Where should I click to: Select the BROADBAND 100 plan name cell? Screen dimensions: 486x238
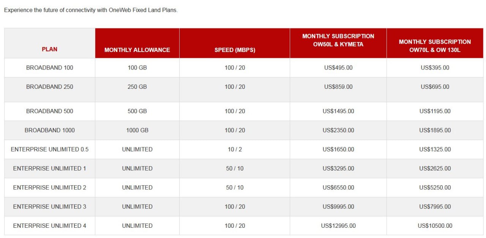50,68
